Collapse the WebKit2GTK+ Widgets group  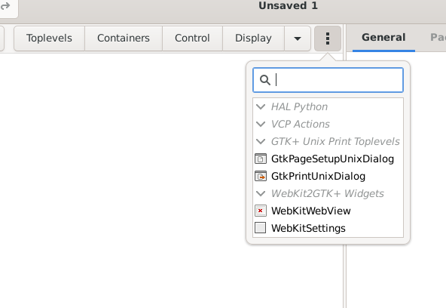click(261, 194)
